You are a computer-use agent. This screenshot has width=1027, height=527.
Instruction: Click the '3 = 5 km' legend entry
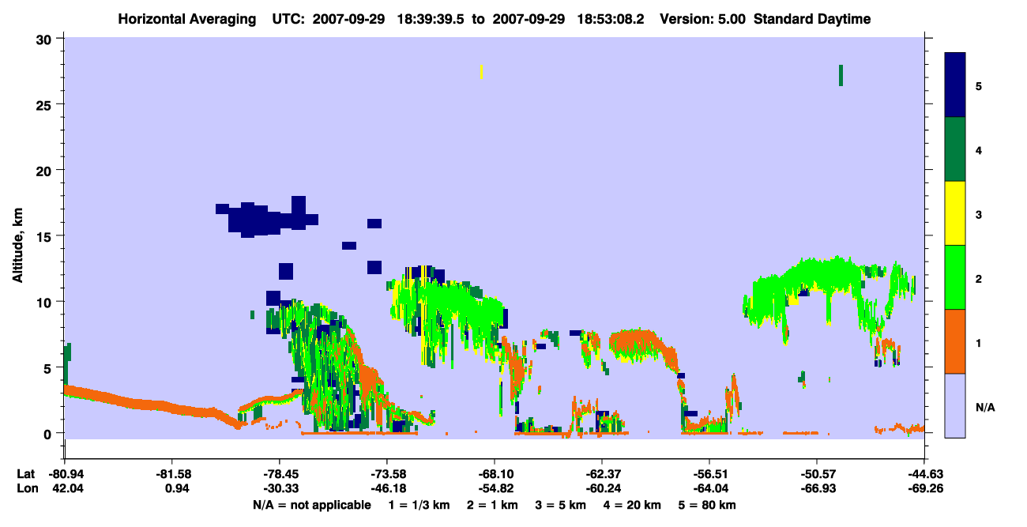pos(561,505)
